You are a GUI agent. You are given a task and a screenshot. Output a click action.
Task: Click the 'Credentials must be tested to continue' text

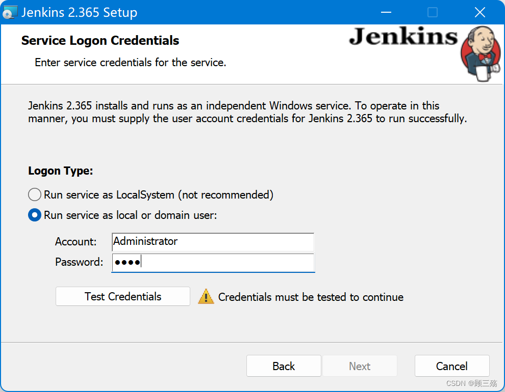point(311,297)
